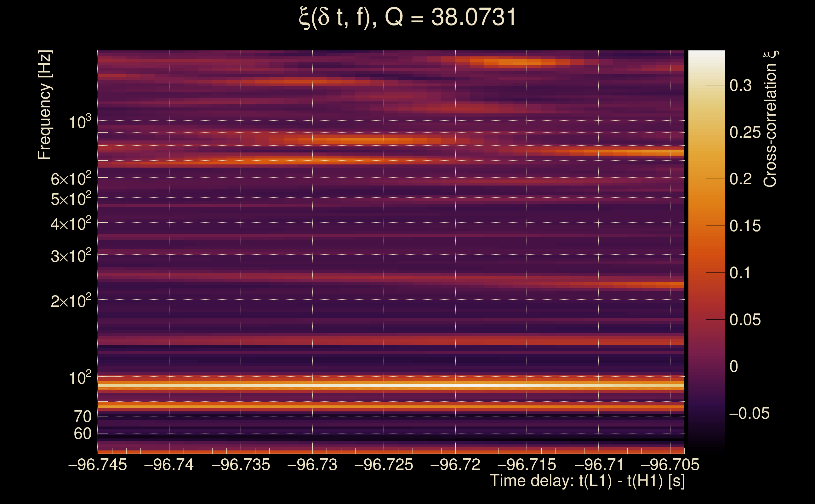Viewport: 815px width, 504px height.
Task: Click the 6×10^2 frequency tick label
Action: tap(71, 179)
